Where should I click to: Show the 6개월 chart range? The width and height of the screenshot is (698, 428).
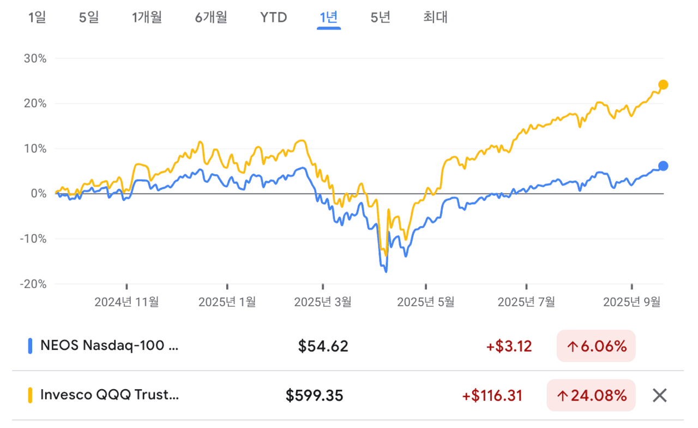coord(211,17)
